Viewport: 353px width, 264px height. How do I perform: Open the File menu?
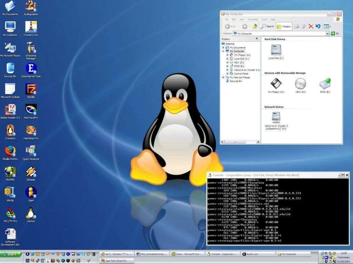227,19
